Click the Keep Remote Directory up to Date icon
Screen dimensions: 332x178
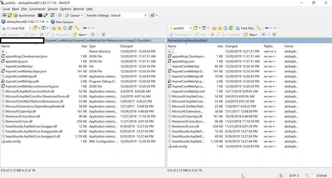pos(10,15)
